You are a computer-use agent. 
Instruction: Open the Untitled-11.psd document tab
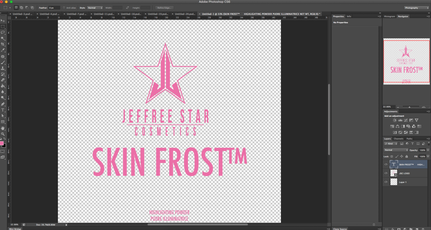pyautogui.click(x=103, y=14)
